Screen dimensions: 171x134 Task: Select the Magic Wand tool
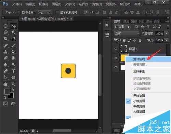13,32
